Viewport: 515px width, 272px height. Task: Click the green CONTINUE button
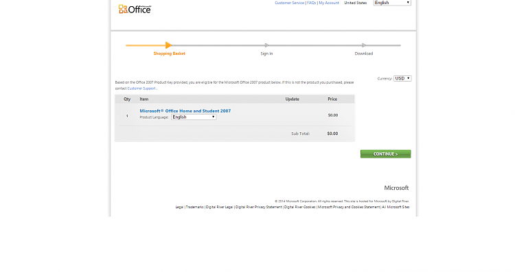386,154
